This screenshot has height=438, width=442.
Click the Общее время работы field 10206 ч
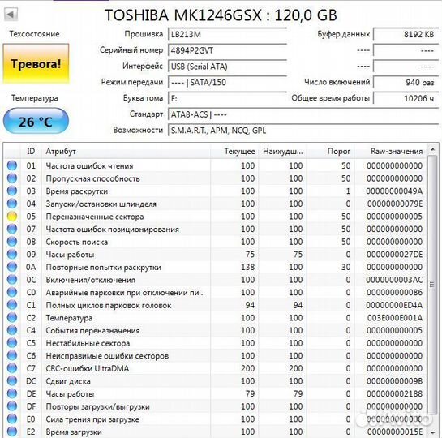coord(406,98)
